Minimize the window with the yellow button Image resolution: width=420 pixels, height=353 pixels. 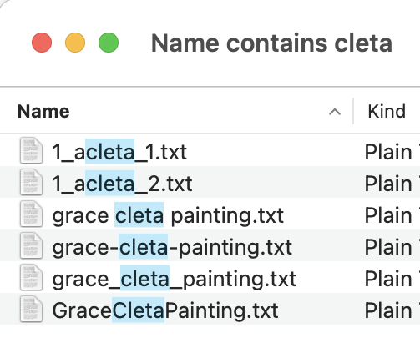click(x=75, y=43)
